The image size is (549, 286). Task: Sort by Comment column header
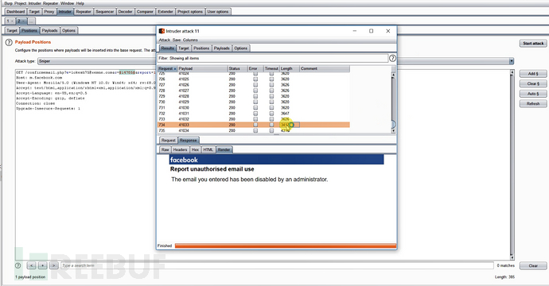click(x=324, y=68)
